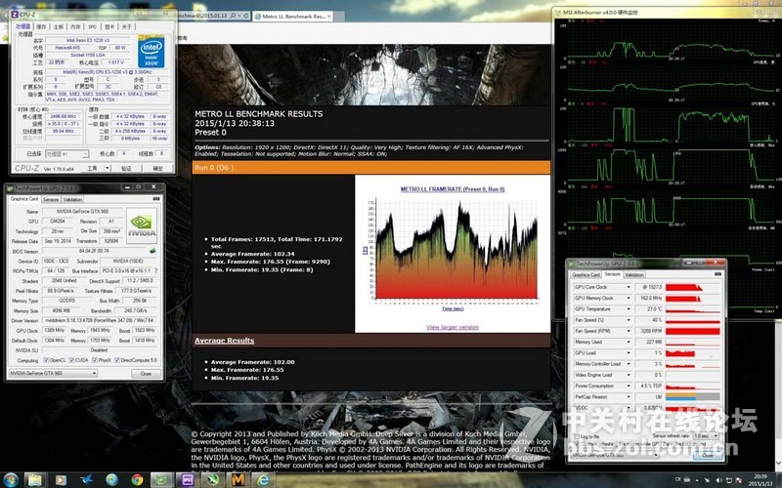Click the Intel Xeon logo in CPU-Z
Viewport: 782px width, 488px height.
[x=152, y=52]
